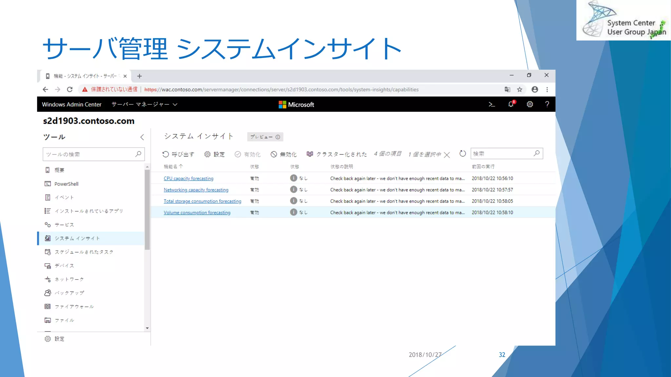Open a new browser tab with plus
Image resolution: width=671 pixels, height=377 pixels.
tap(140, 76)
